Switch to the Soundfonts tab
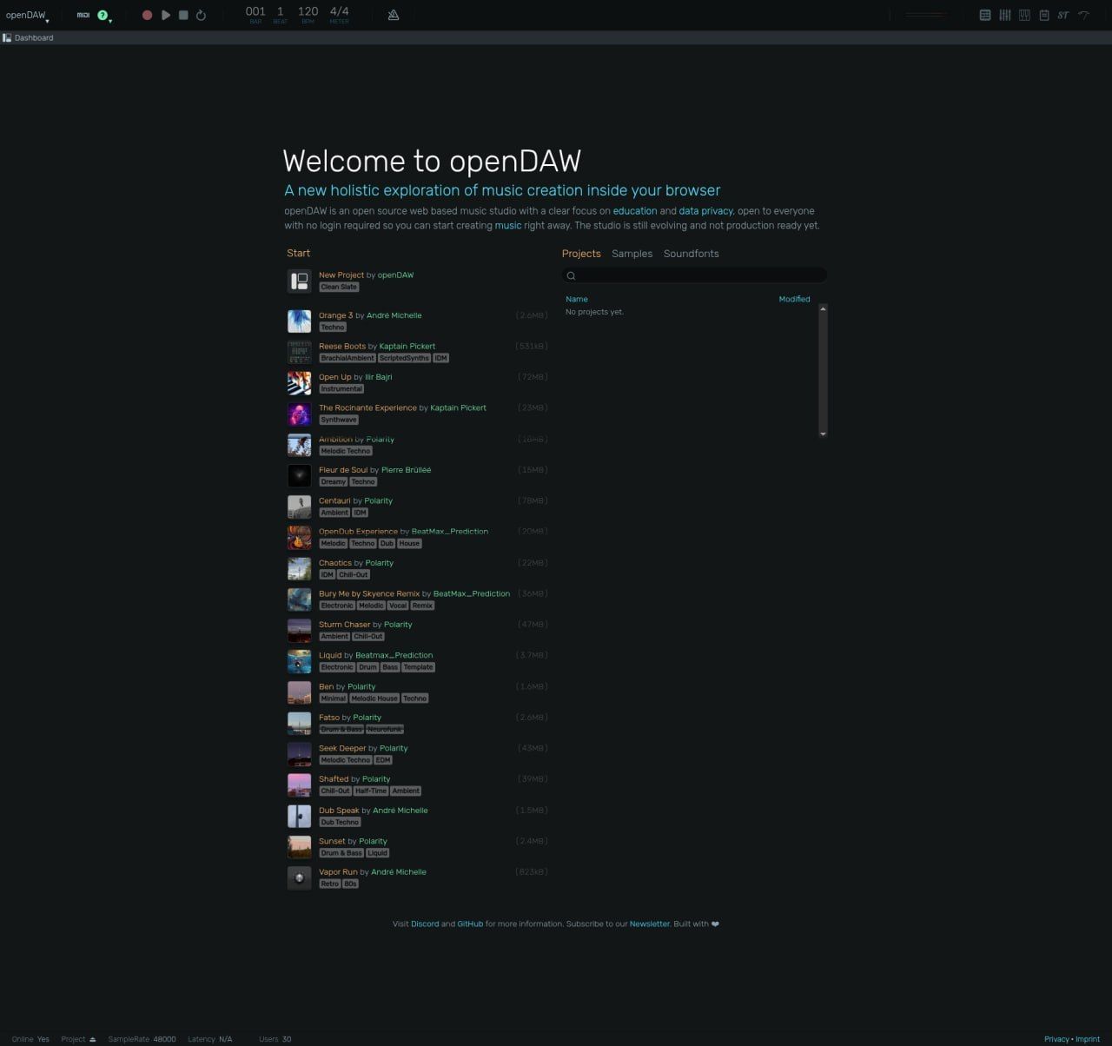 coord(692,254)
